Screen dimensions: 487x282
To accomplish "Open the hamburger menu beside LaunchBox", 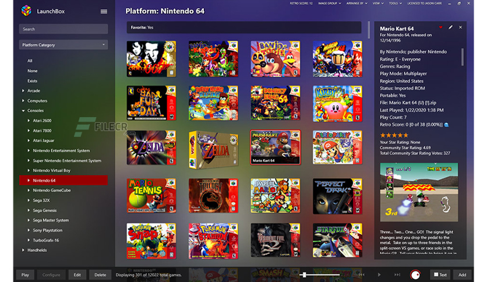I will click(104, 12).
